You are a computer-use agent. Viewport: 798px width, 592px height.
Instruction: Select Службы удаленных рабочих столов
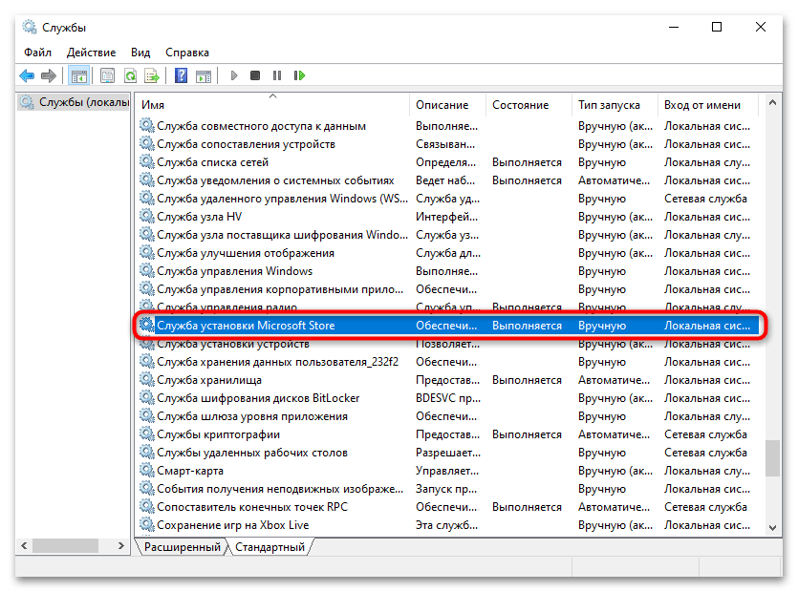pos(449,453)
